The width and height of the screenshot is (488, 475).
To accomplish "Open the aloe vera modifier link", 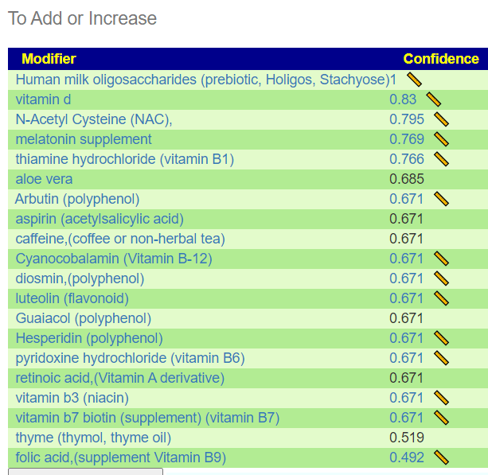I will 44,179.
